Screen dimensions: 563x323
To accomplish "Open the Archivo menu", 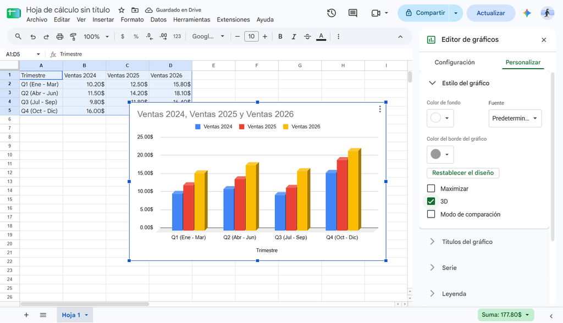I will click(x=37, y=20).
